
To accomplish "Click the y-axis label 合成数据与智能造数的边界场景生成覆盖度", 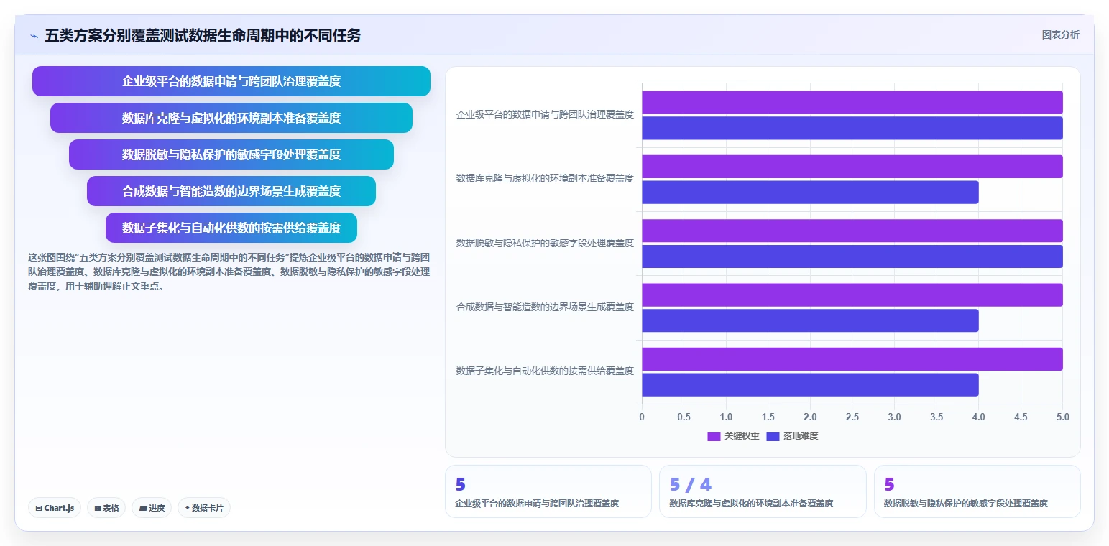I will (x=545, y=307).
